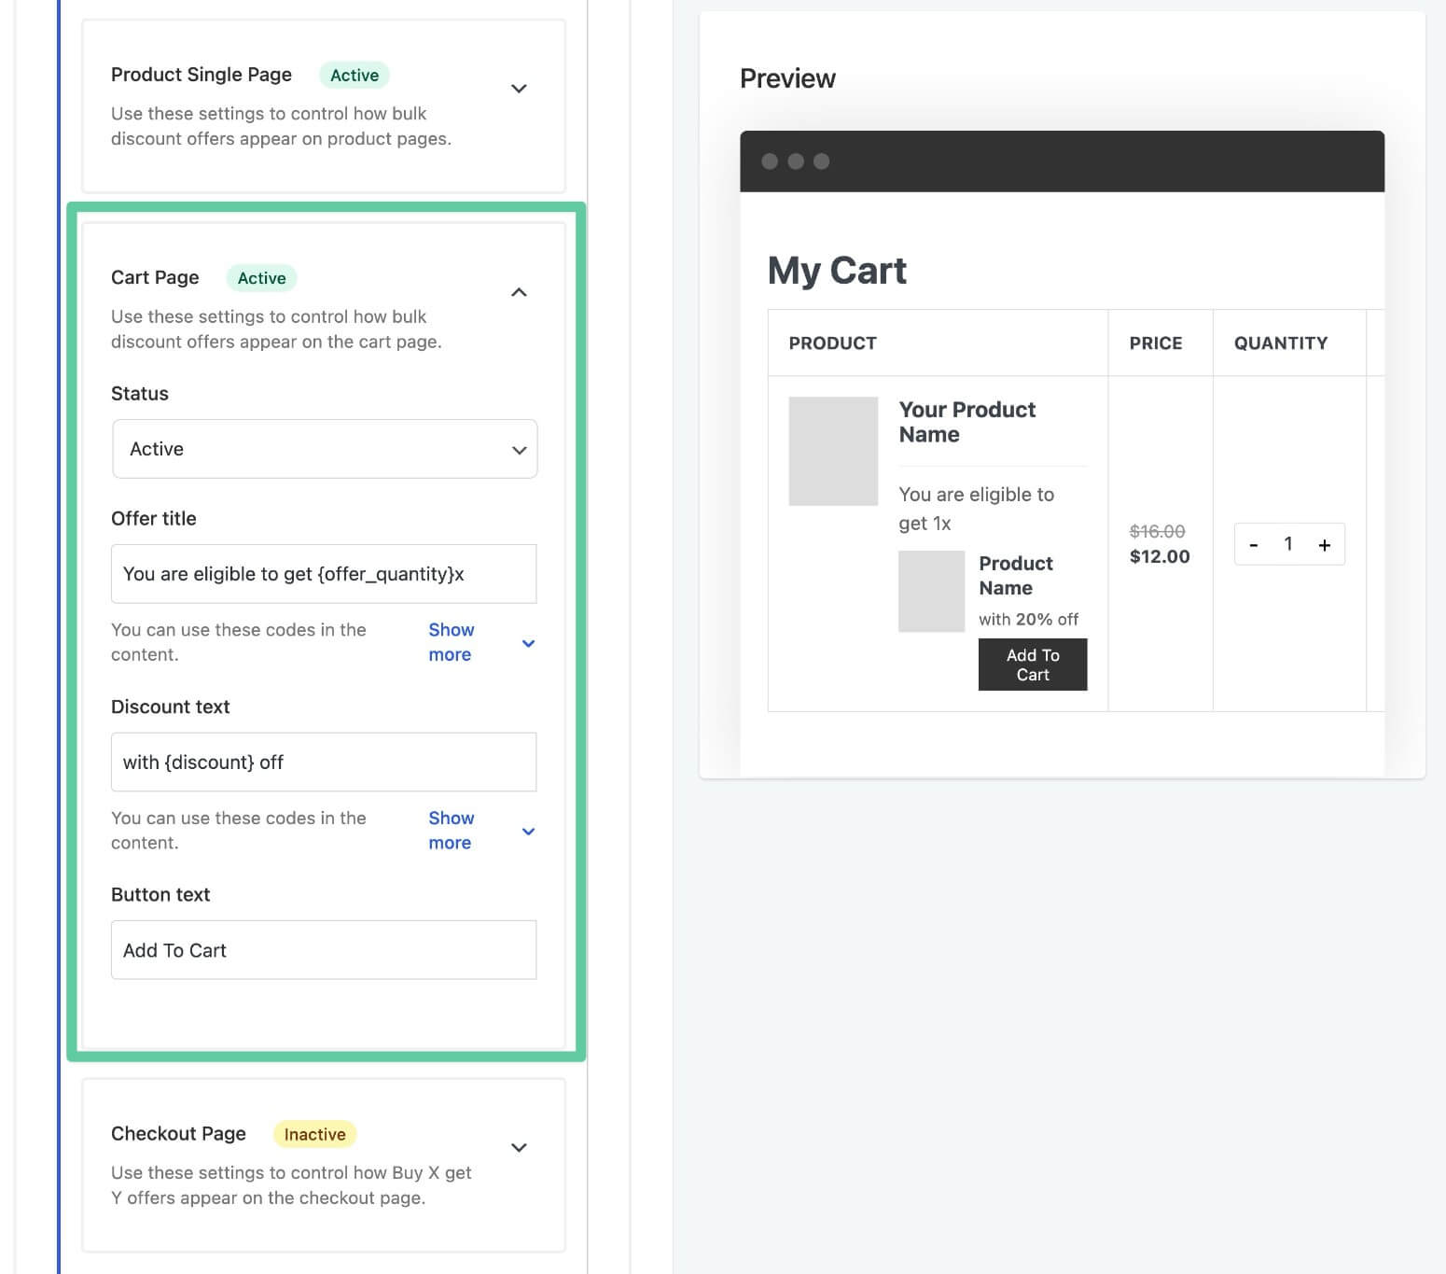Click the PRODUCT column header
1446x1274 pixels.
832,343
